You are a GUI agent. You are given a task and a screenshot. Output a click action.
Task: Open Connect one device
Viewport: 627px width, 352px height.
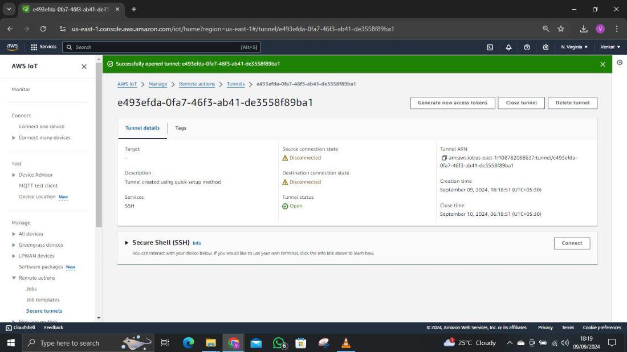(42, 126)
